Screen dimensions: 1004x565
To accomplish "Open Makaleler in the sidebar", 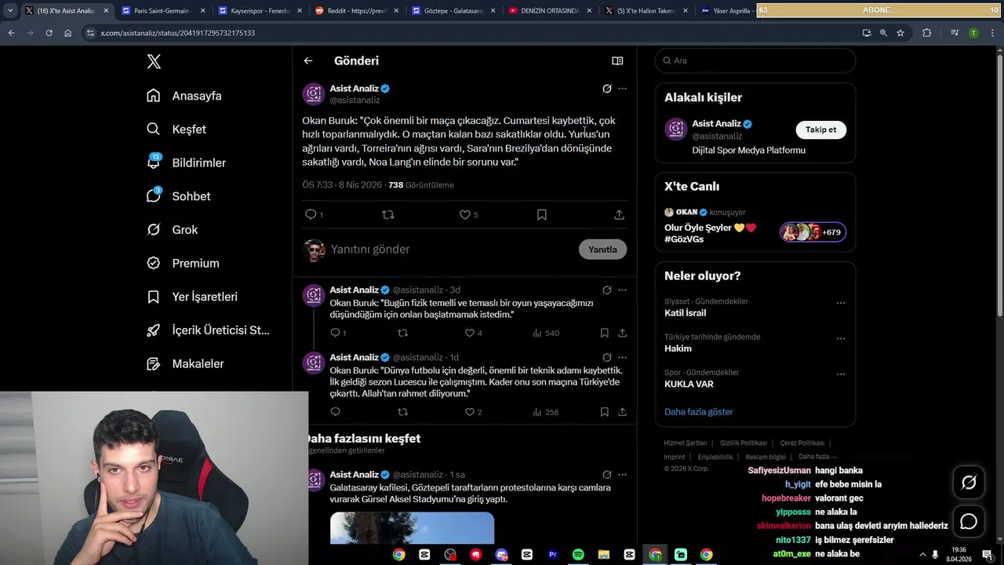I will pos(185,364).
